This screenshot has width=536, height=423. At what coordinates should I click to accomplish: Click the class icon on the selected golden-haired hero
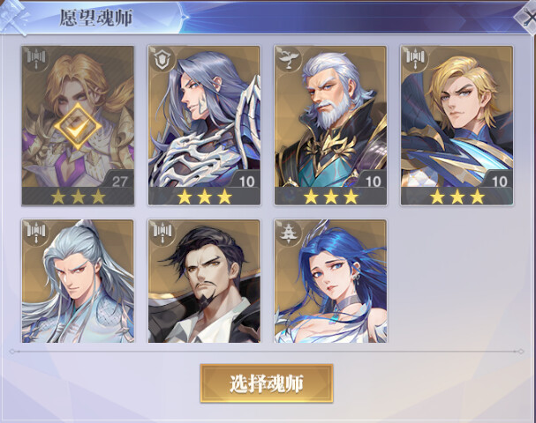[36, 59]
